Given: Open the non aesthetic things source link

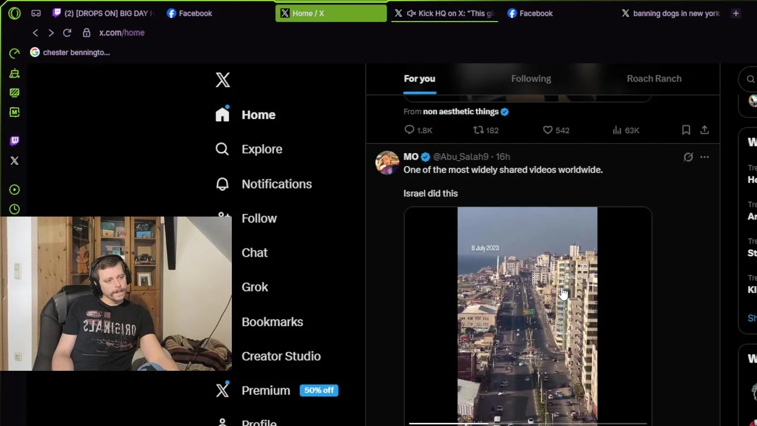Looking at the screenshot, I should pyautogui.click(x=461, y=111).
